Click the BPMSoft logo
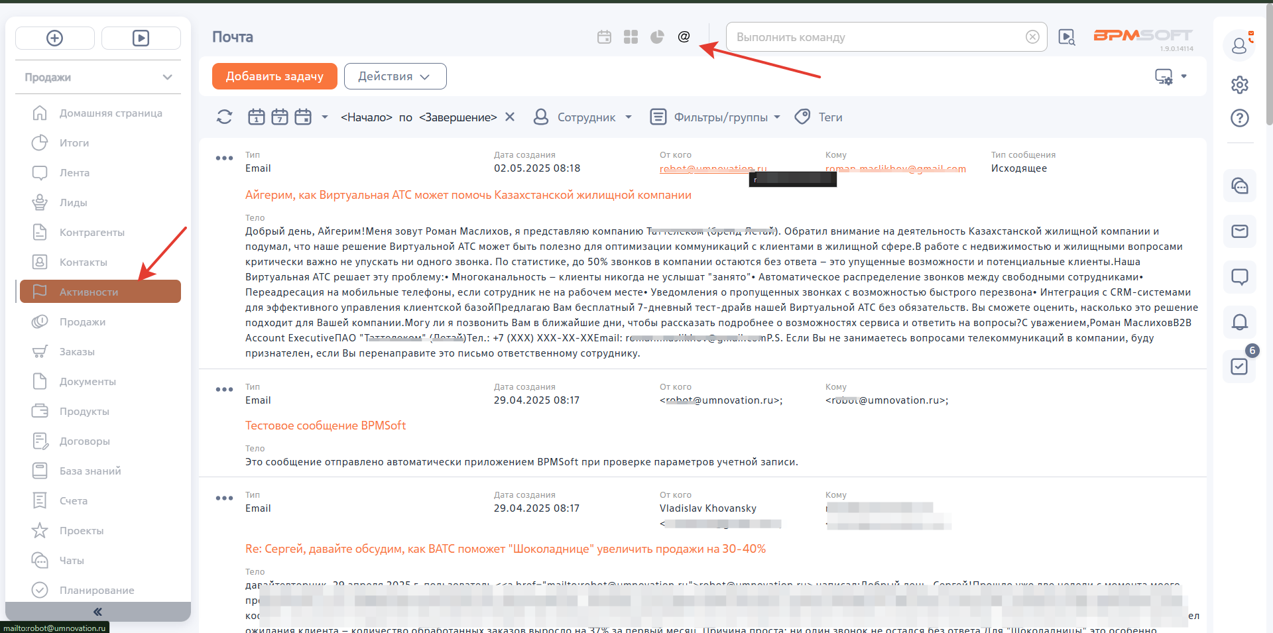 pos(1142,35)
